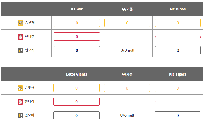The height and width of the screenshot is (128, 209).
Task: Click handicap hand icon in KT Wiz table
Action: [x=21, y=37]
